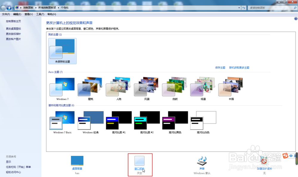Screen dimensions: 298x177
Task: Apply the Windows 7 Basic theme
Action: 62,122
